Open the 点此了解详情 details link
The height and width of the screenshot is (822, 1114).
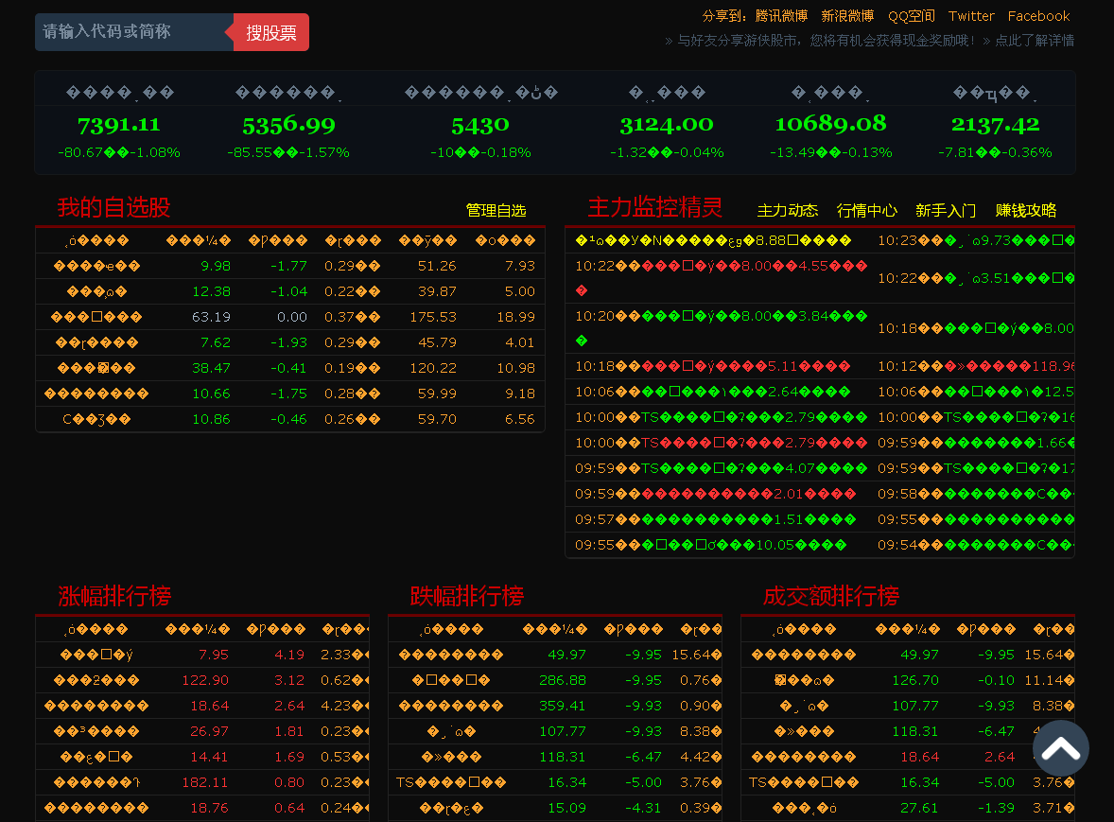(1034, 41)
